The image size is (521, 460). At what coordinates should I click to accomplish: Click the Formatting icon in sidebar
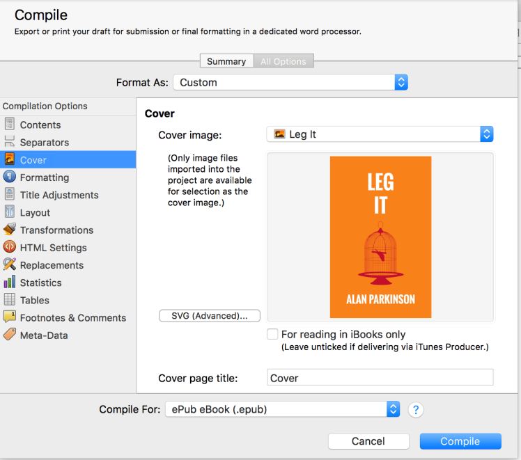click(x=10, y=177)
